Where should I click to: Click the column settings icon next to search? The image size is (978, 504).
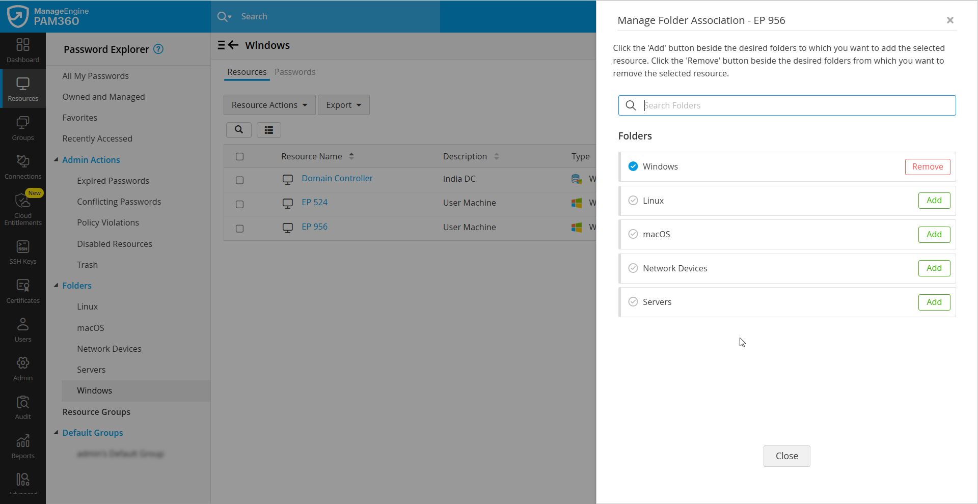pos(268,130)
